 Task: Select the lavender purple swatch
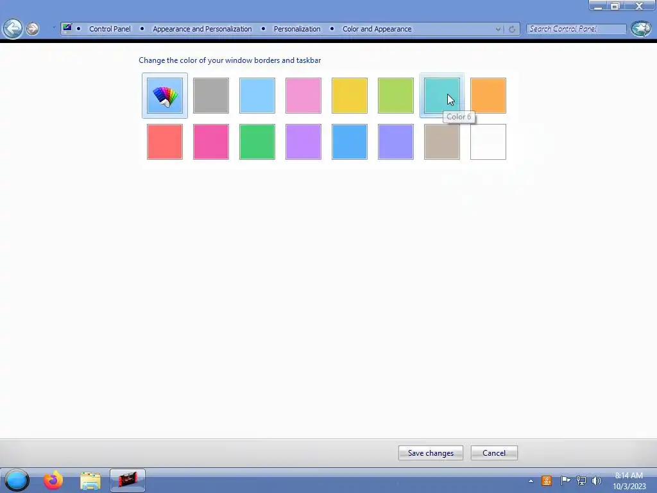pos(303,142)
